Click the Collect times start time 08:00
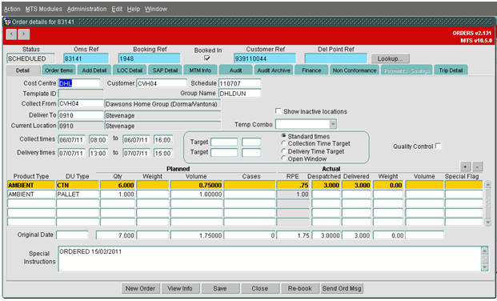Image resolution: width=497 pixels, height=301 pixels. tap(98, 140)
